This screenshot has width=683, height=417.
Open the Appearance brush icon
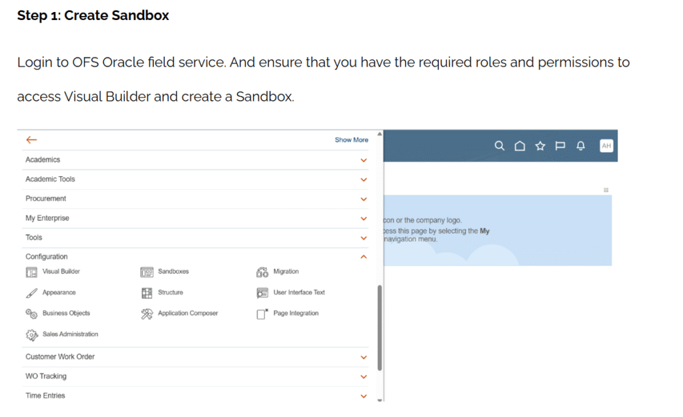click(x=31, y=293)
